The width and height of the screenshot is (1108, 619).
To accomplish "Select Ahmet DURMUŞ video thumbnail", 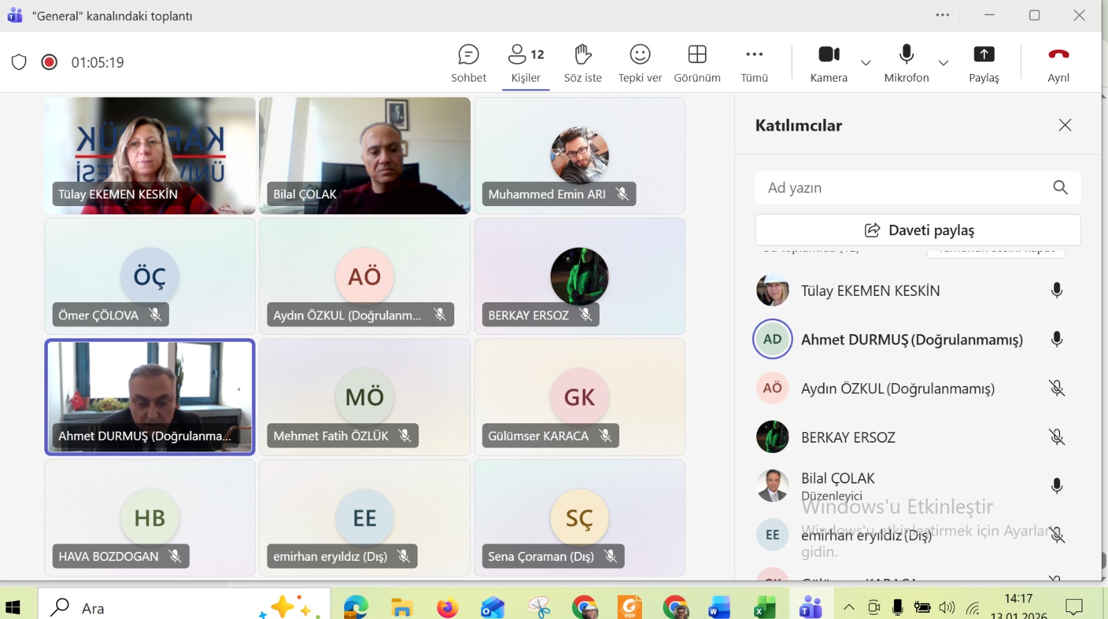I will (x=150, y=396).
